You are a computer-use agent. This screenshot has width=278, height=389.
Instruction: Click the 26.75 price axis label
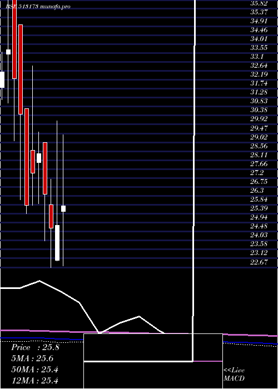259,182
